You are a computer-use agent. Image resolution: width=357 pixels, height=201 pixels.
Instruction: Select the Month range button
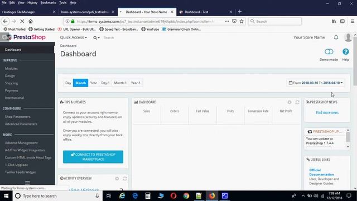tap(80, 83)
